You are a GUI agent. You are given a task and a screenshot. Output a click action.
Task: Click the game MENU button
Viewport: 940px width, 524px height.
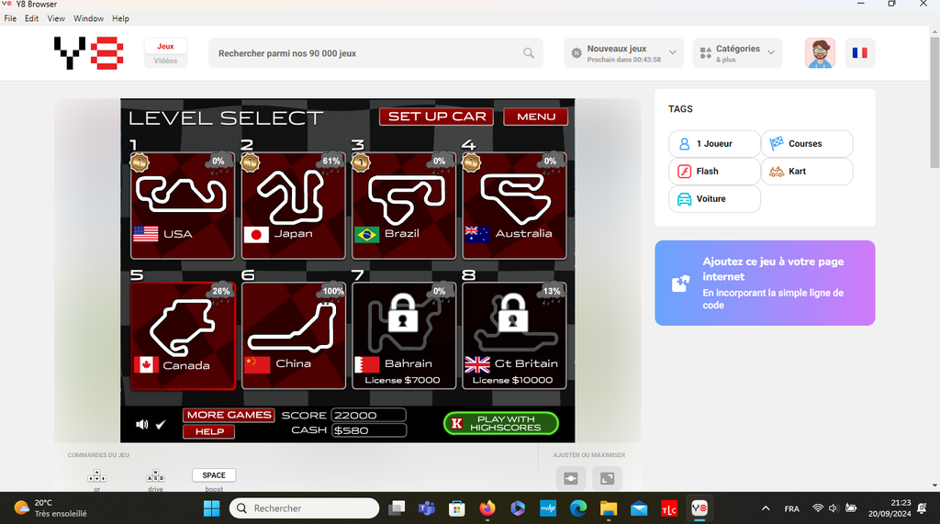point(536,117)
